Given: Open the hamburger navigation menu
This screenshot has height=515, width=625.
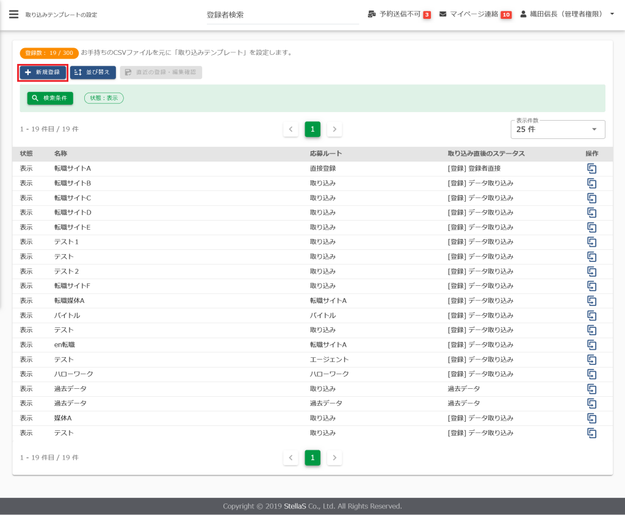Looking at the screenshot, I should click(13, 14).
